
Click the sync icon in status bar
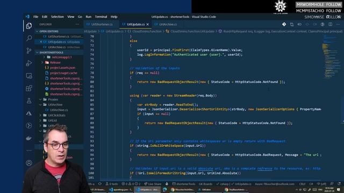tap(100, 184)
